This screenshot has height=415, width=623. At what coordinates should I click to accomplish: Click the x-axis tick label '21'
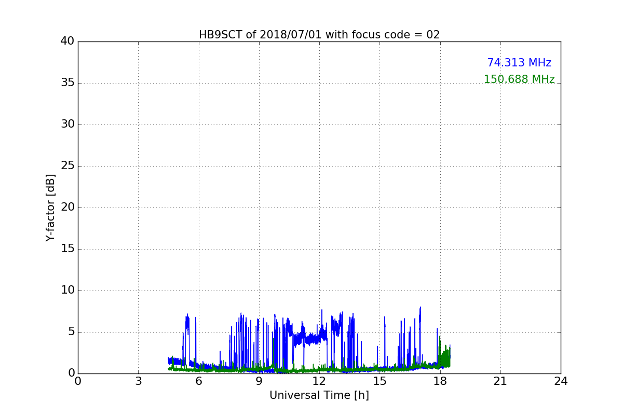click(x=500, y=381)
